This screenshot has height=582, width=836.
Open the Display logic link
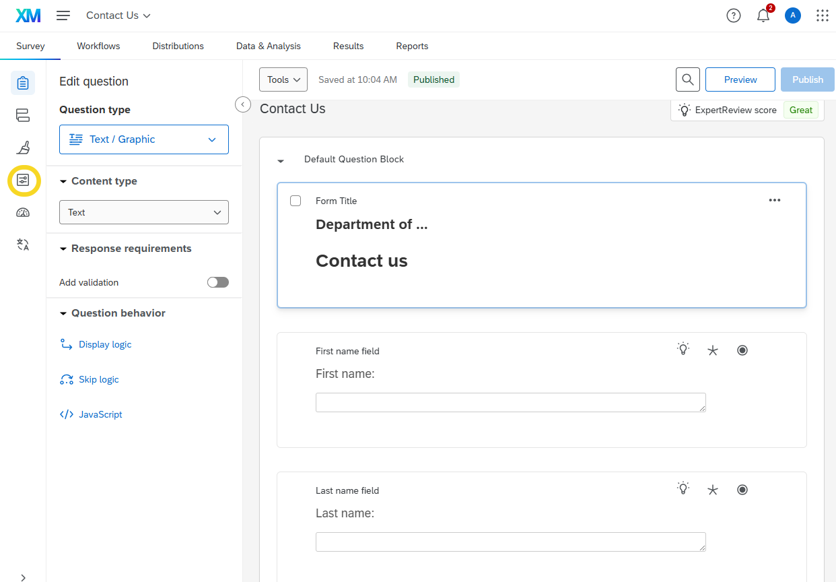click(x=104, y=344)
